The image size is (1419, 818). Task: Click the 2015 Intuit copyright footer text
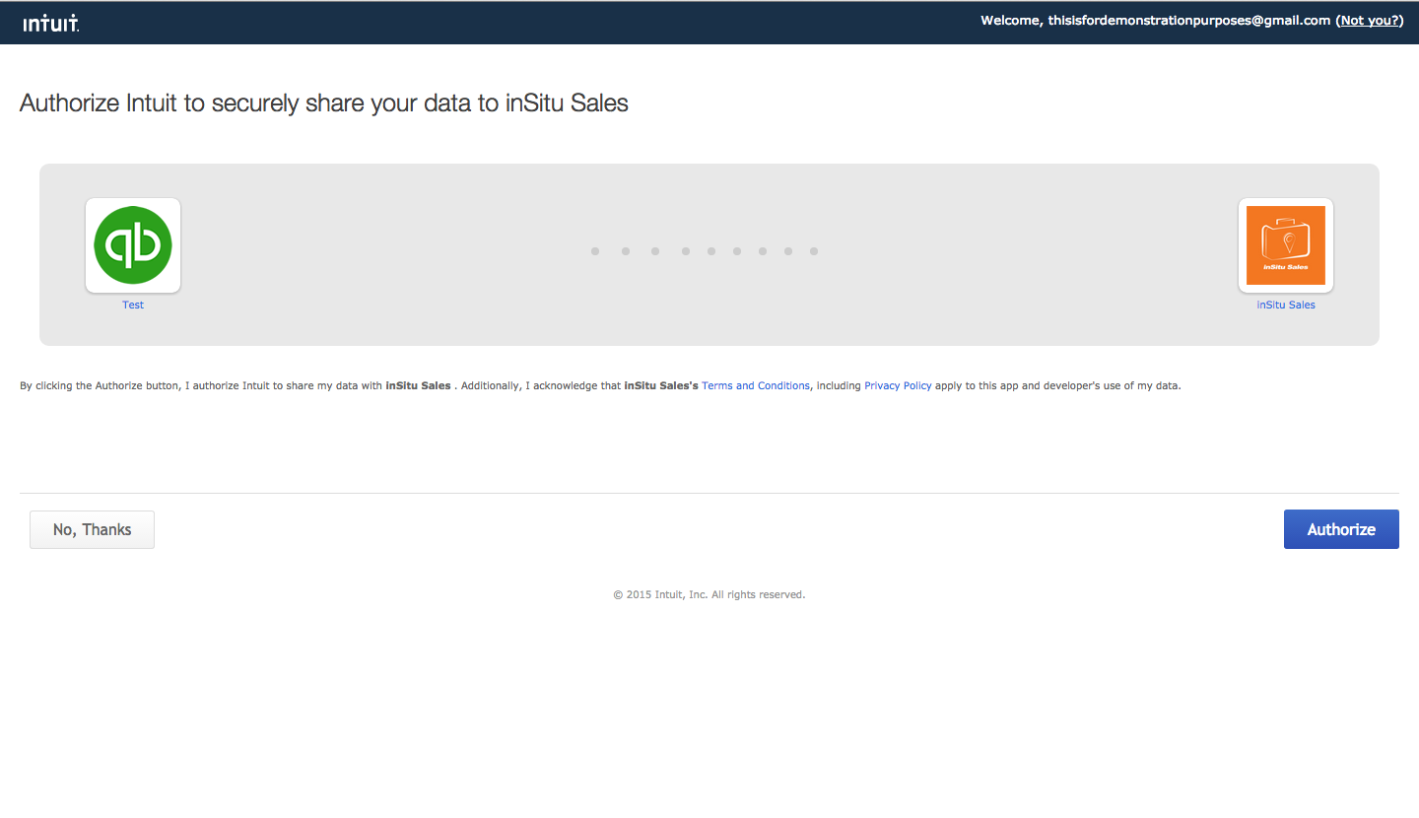click(709, 595)
